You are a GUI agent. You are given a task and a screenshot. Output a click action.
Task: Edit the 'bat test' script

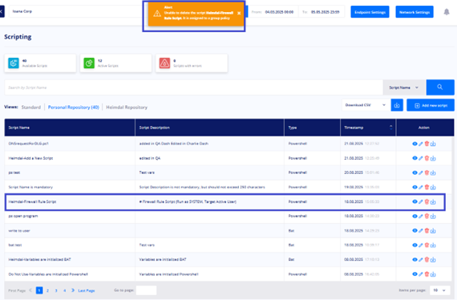421,245
